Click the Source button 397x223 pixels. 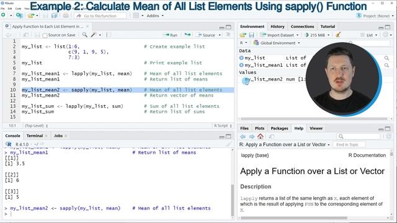click(207, 35)
